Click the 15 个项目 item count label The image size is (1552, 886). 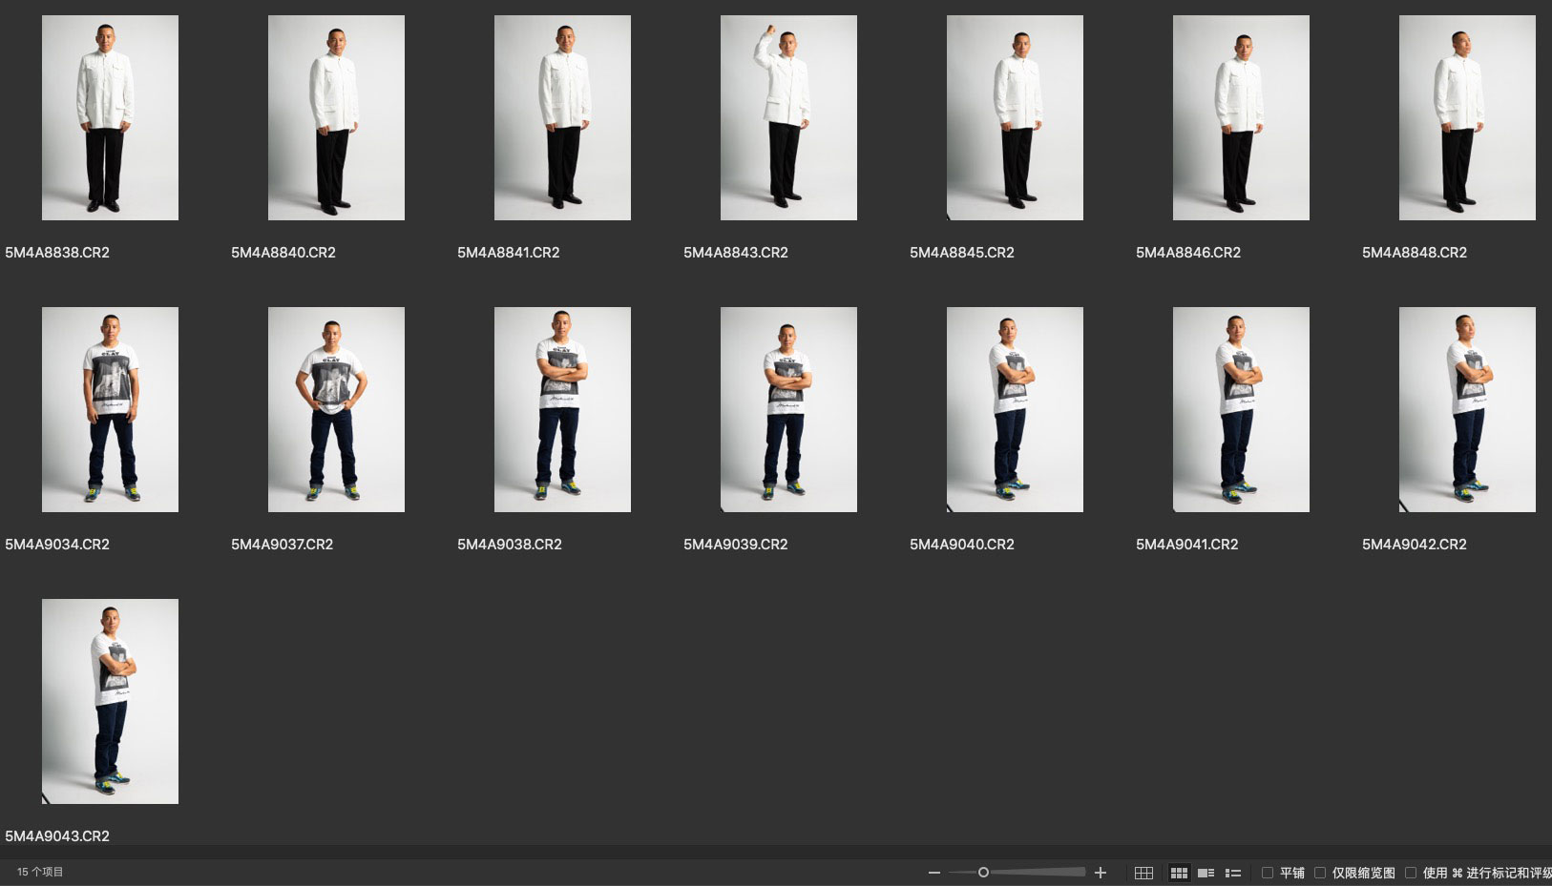40,872
